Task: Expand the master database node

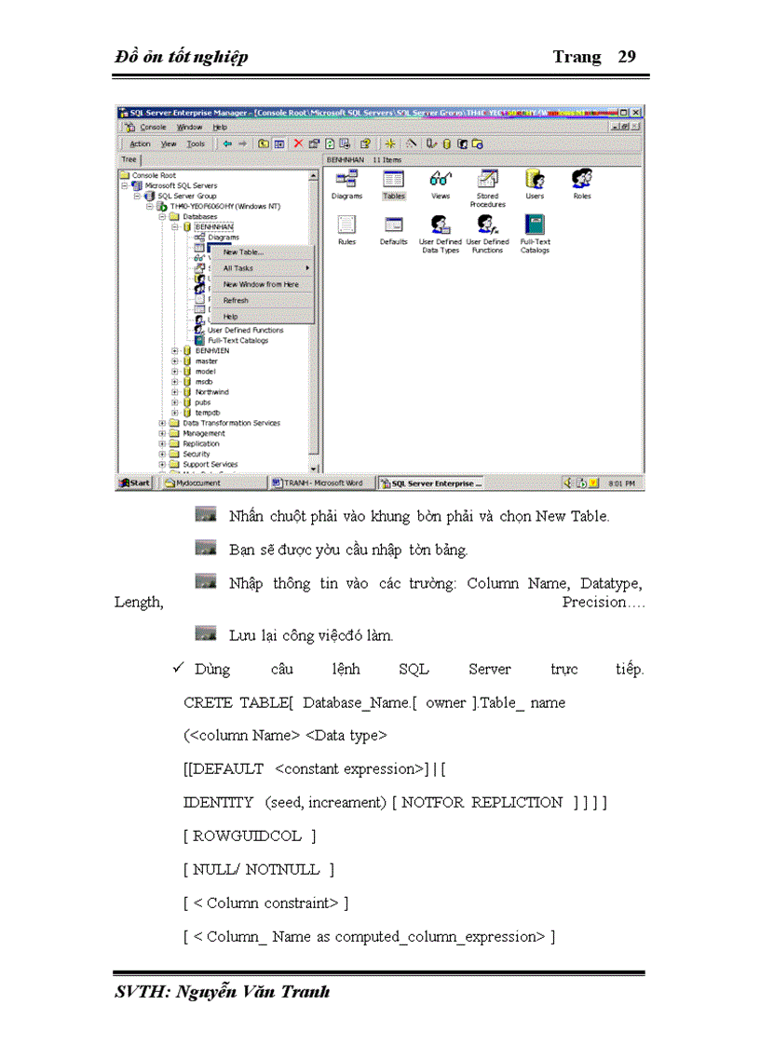Action: pyautogui.click(x=174, y=361)
